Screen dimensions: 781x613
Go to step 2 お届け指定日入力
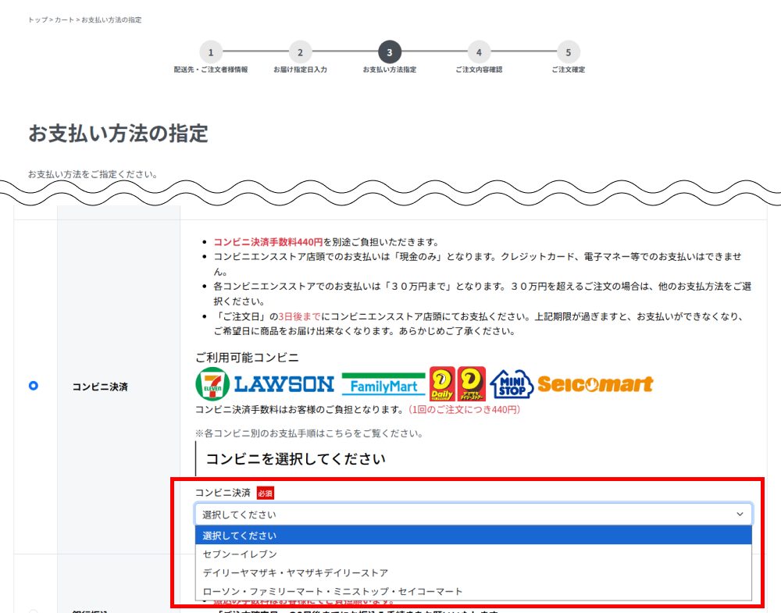click(x=301, y=52)
